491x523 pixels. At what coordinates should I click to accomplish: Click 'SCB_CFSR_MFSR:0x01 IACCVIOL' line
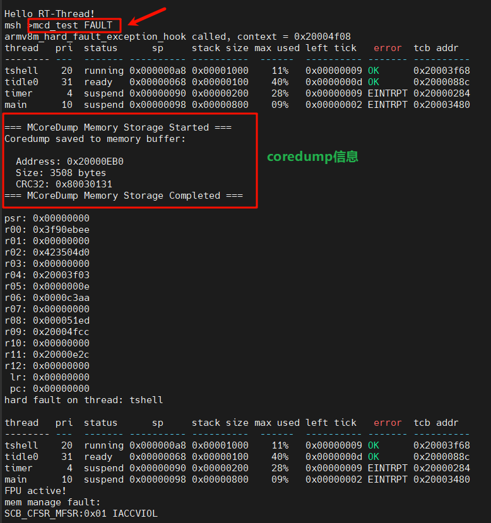[x=81, y=514]
